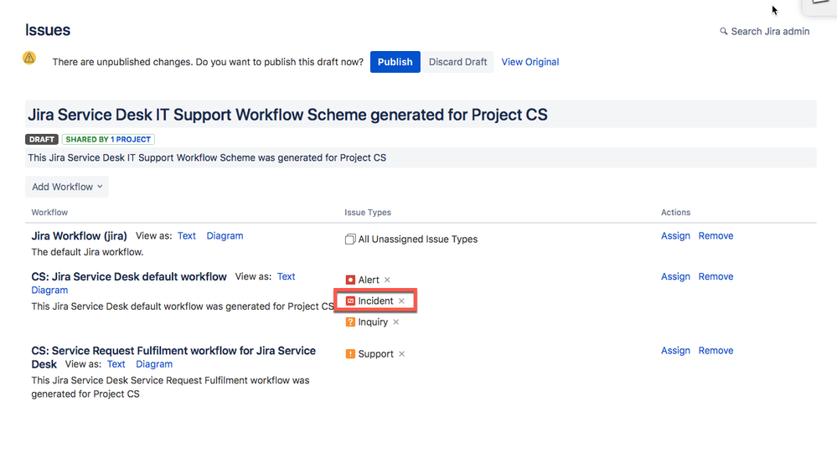
Task: Click the Issues page heading
Action: (48, 30)
